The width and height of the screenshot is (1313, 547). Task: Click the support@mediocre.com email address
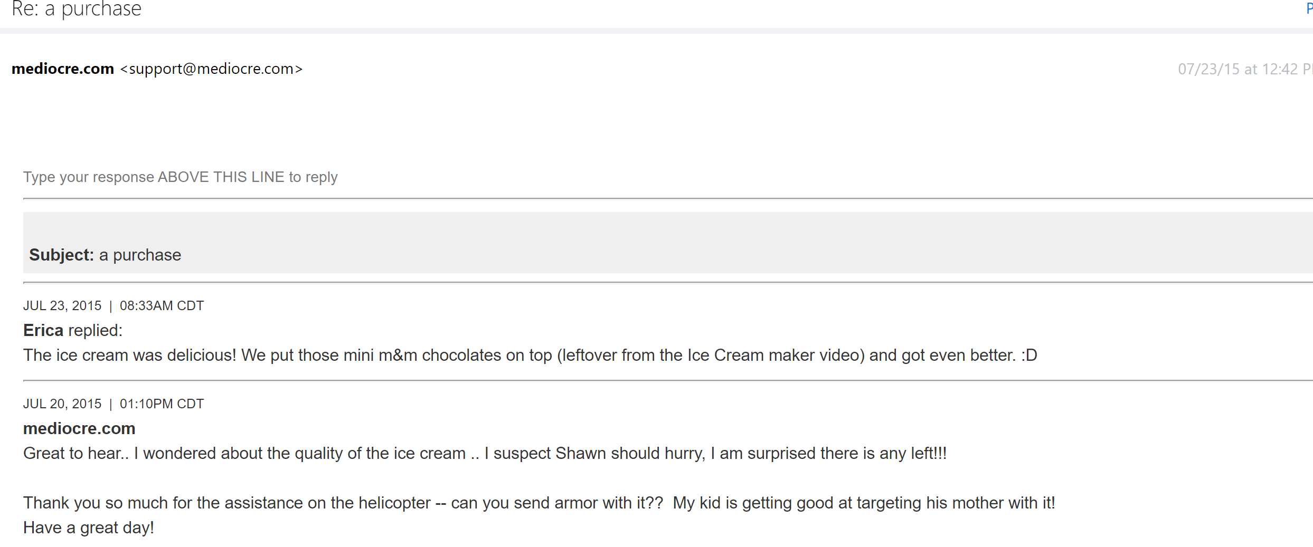coord(211,69)
